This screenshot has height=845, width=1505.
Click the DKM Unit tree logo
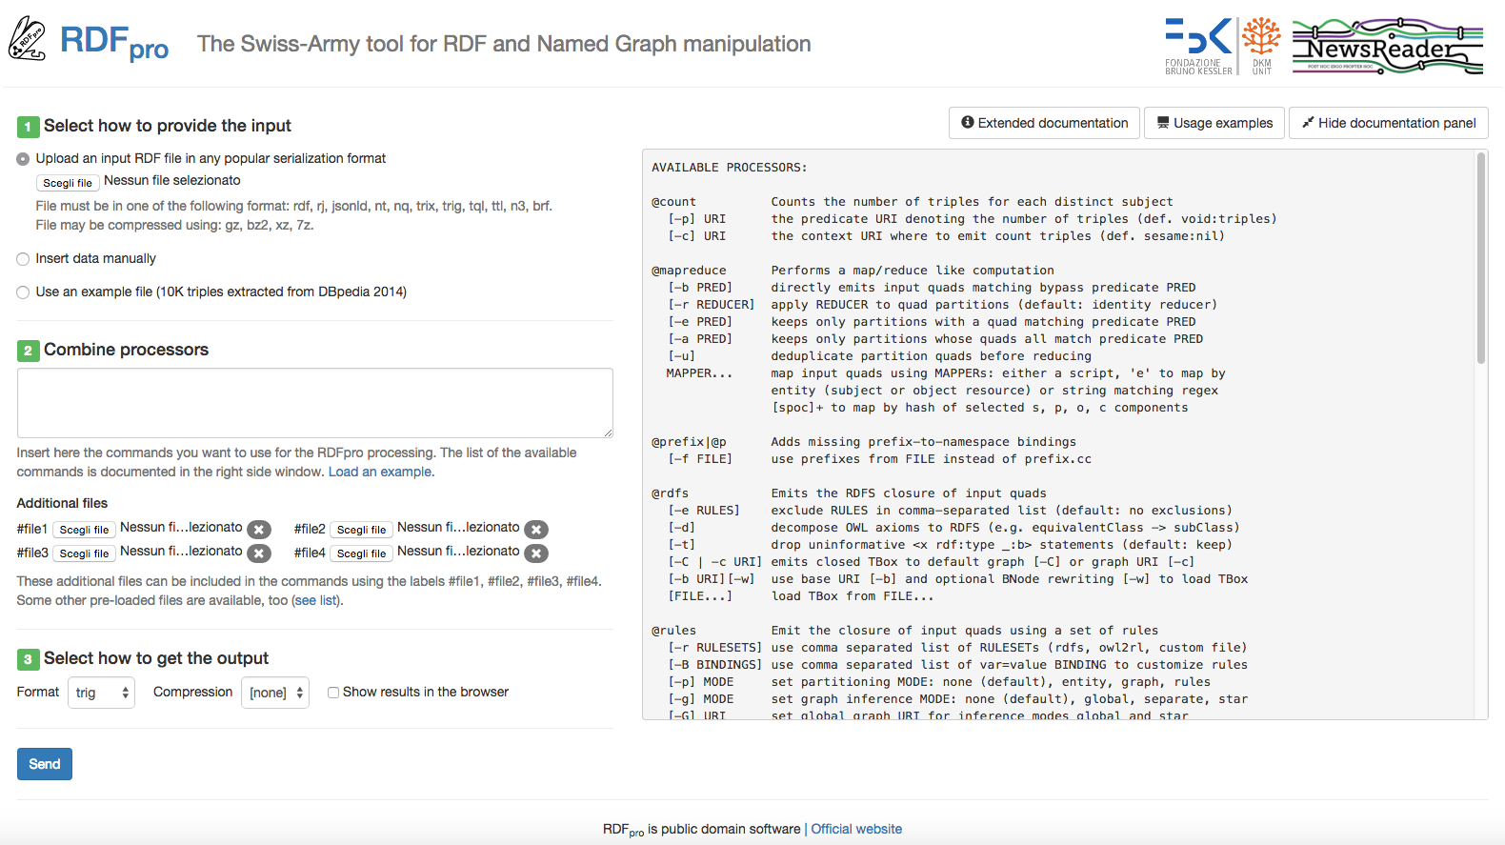1262,46
